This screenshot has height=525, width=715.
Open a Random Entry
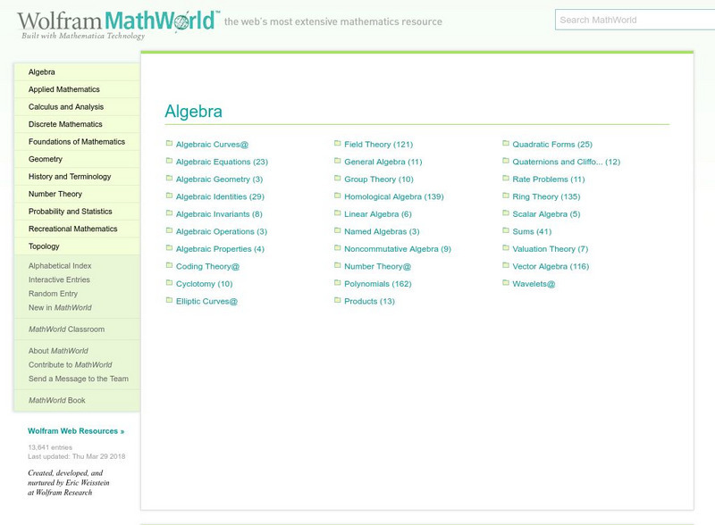click(53, 294)
